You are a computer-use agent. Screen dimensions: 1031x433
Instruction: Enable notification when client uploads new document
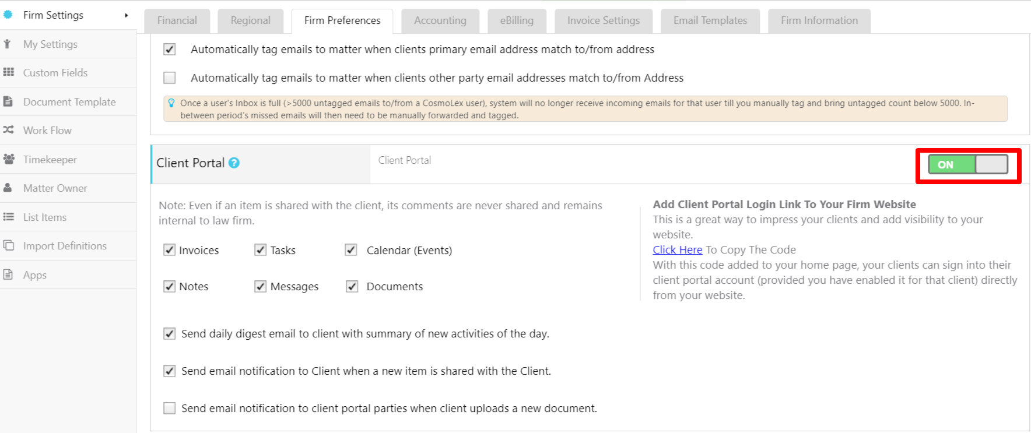(170, 408)
